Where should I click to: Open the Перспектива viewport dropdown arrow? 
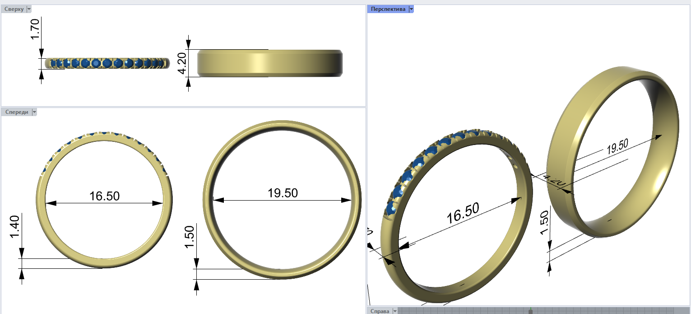pos(411,9)
